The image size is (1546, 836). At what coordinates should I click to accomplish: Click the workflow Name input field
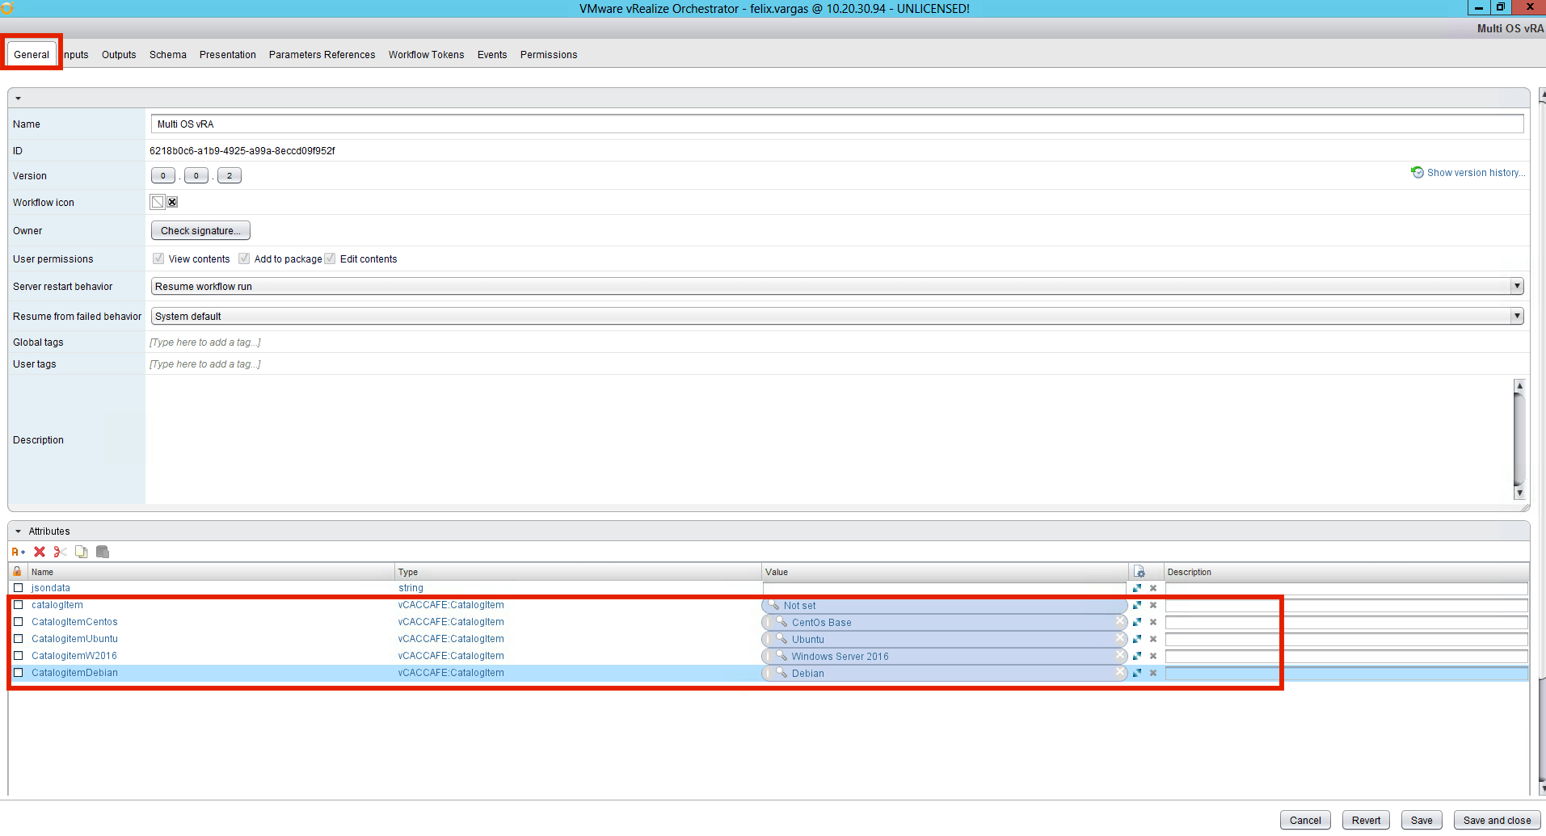click(x=837, y=124)
